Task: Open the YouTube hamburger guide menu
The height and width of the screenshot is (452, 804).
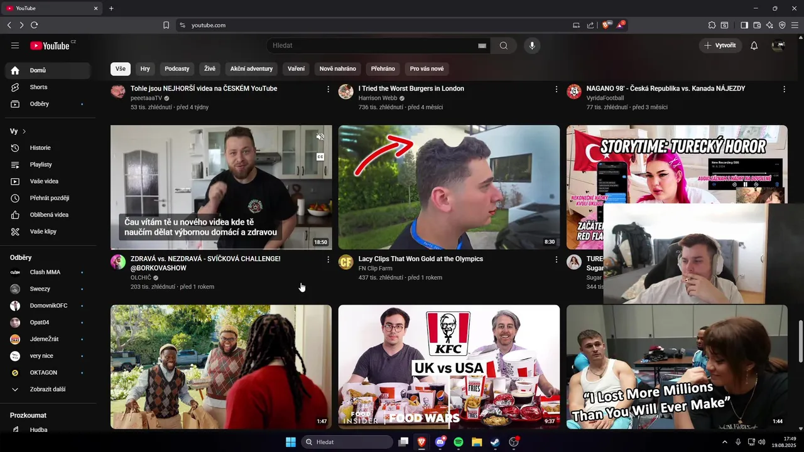Action: click(x=15, y=45)
